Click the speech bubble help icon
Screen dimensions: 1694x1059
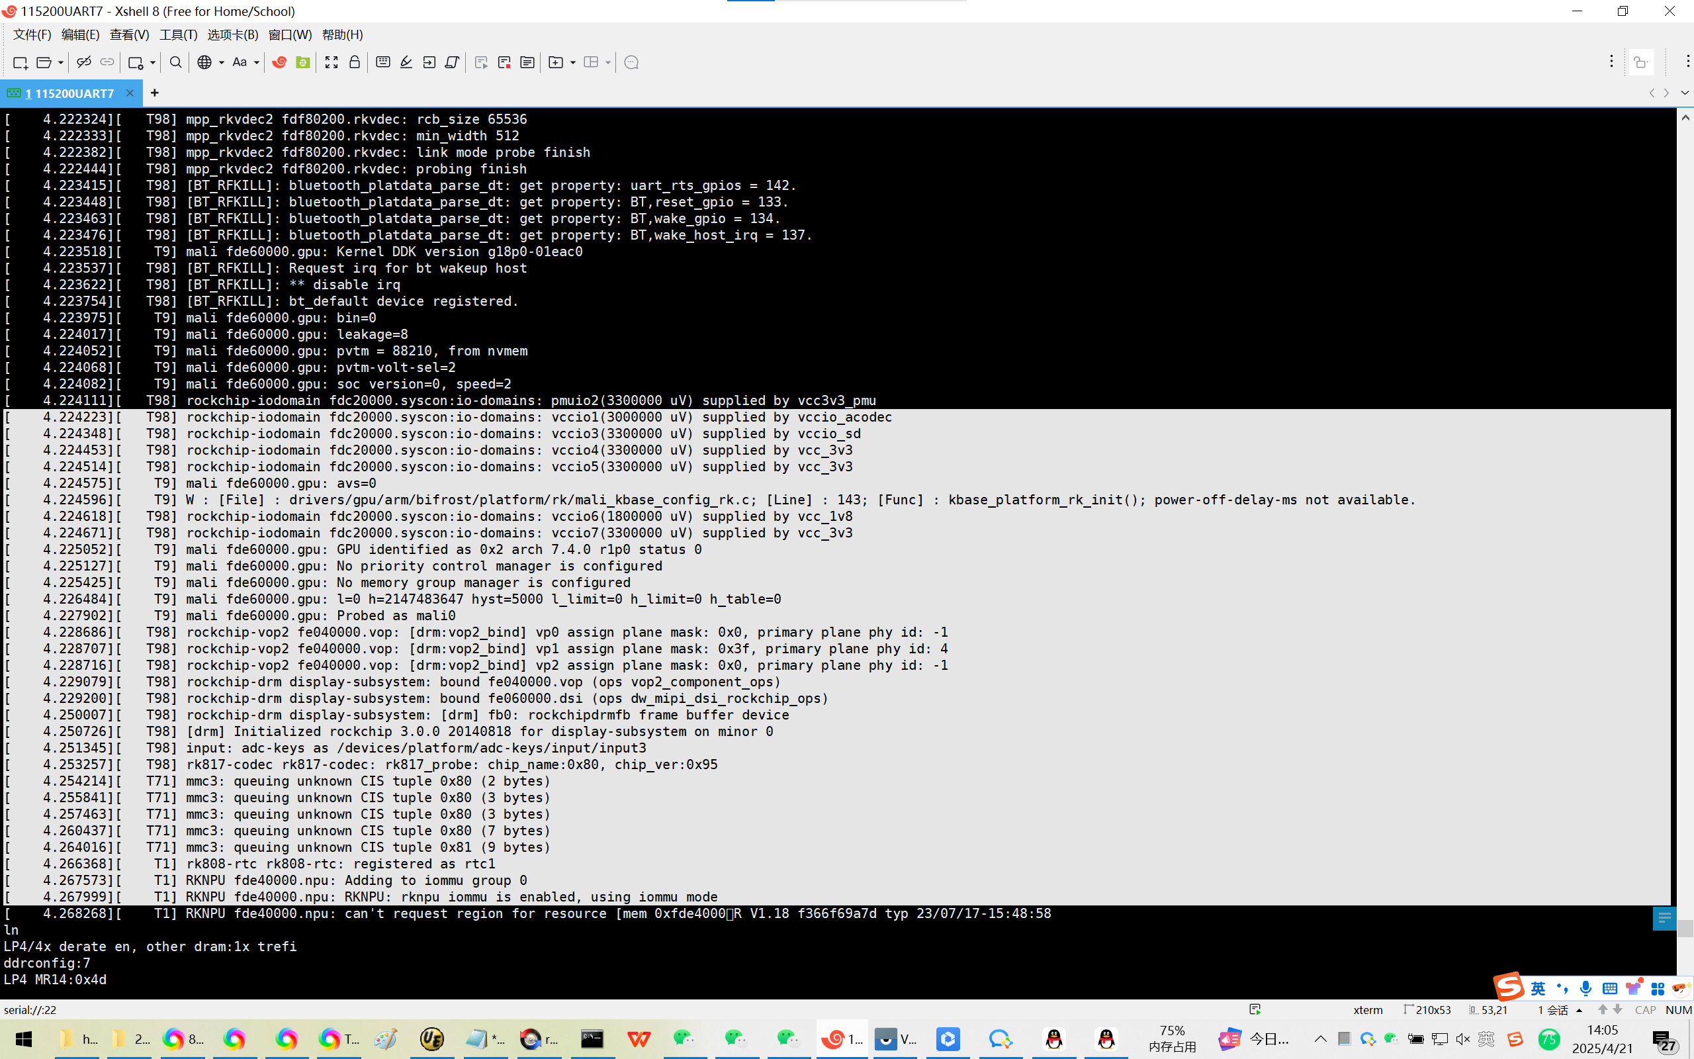(x=631, y=62)
